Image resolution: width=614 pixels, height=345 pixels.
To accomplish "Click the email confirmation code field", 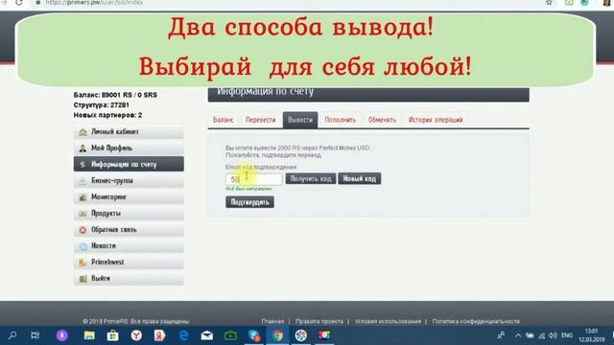I will (253, 179).
